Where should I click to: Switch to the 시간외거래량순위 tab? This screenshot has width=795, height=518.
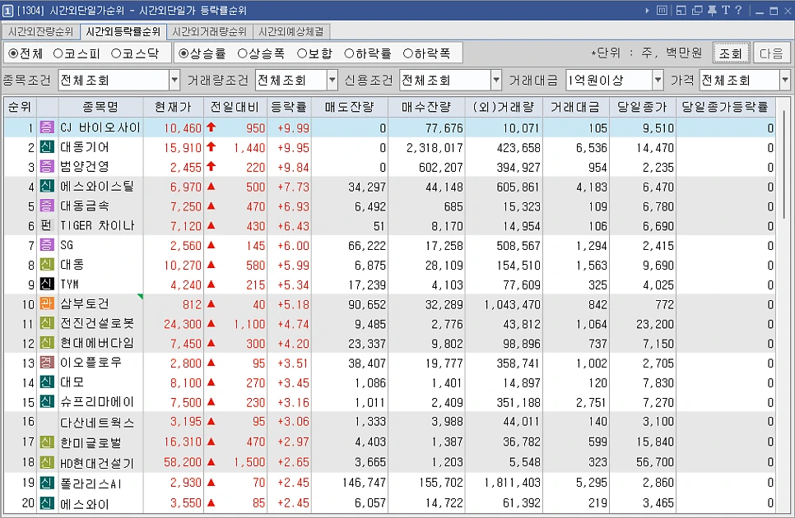coord(209,32)
